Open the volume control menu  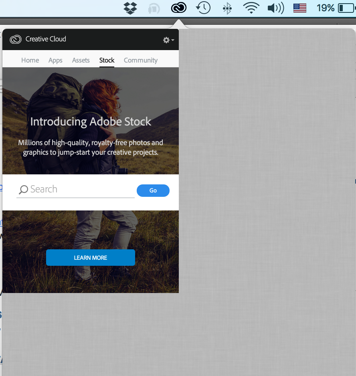pos(276,8)
